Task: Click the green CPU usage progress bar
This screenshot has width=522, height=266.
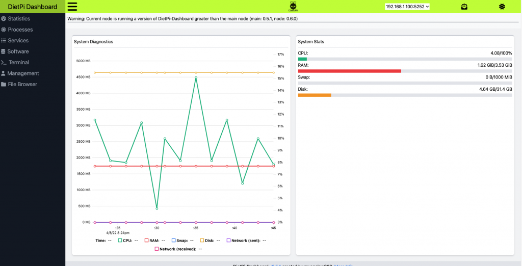Action: [302, 59]
